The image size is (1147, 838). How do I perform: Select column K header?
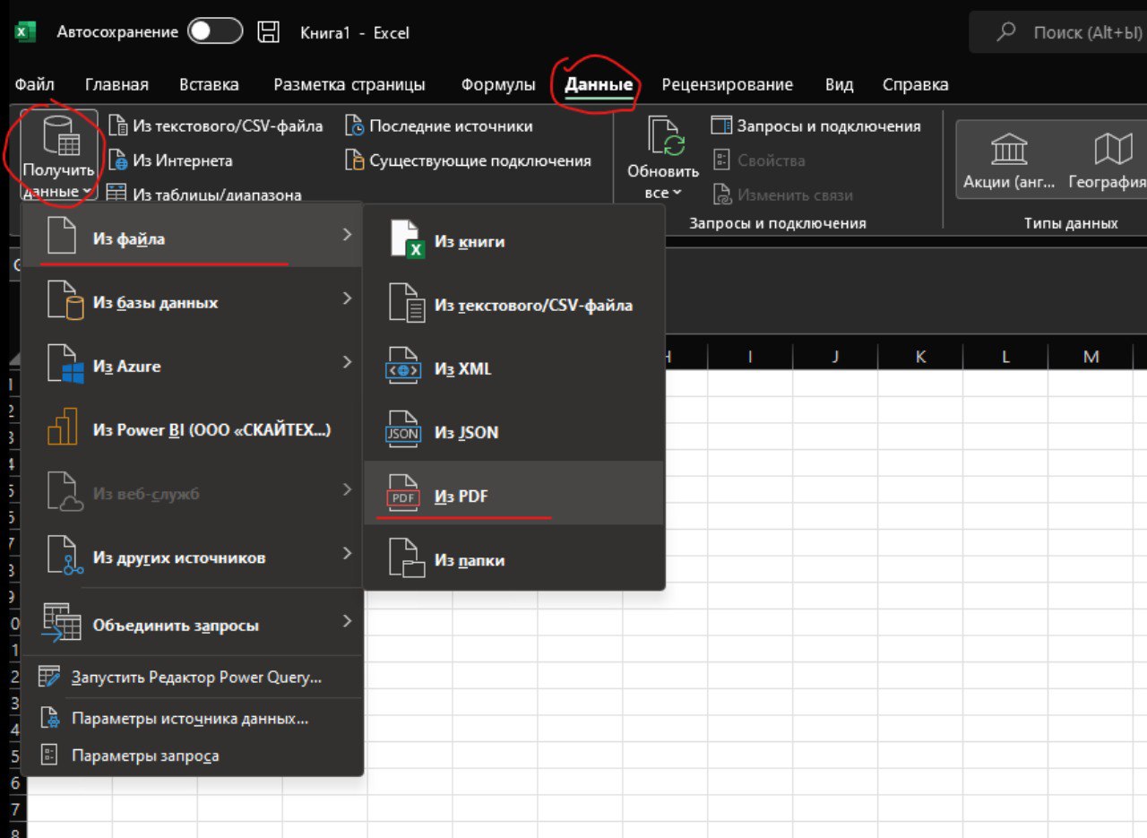click(x=920, y=357)
